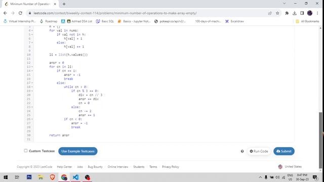Open the Bug Bounty footer link

95,167
